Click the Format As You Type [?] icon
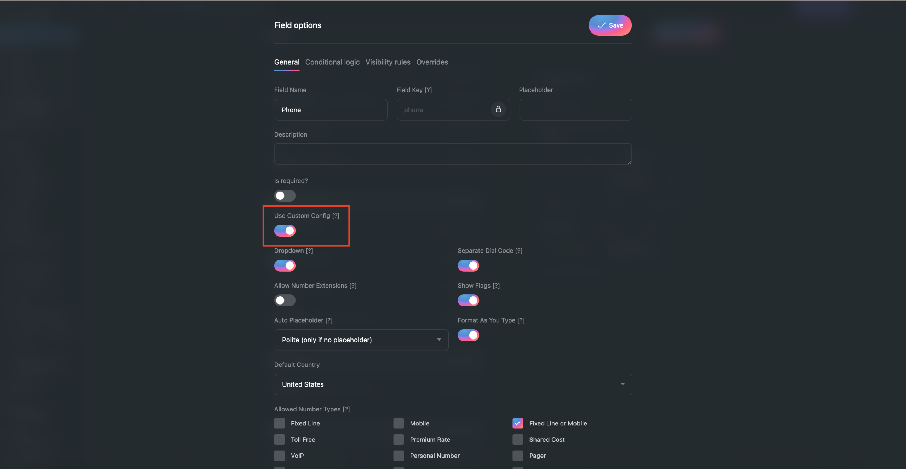Image resolution: width=906 pixels, height=469 pixels. coord(521,320)
